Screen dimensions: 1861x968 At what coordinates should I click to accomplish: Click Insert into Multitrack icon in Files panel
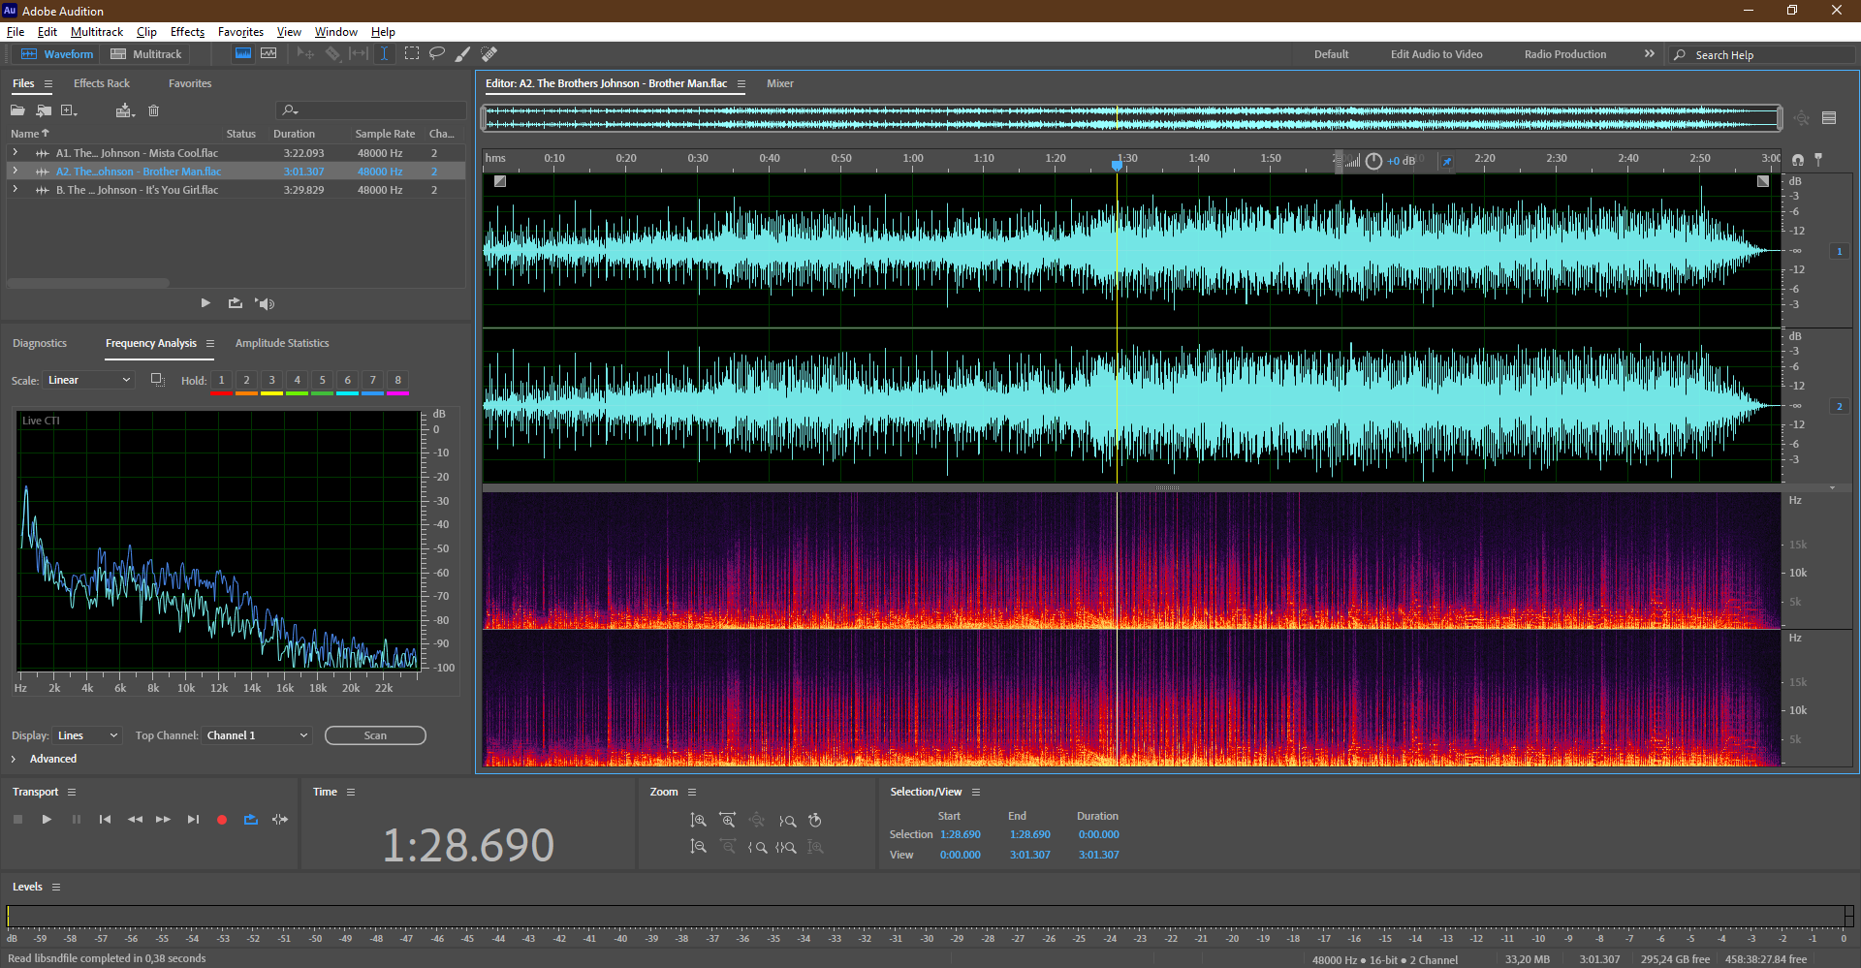tap(124, 110)
